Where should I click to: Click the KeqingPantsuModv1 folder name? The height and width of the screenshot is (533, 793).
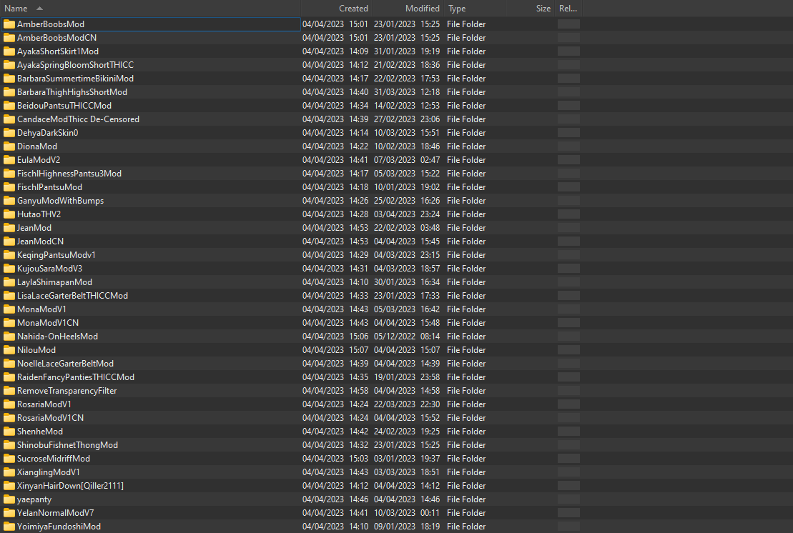(56, 255)
